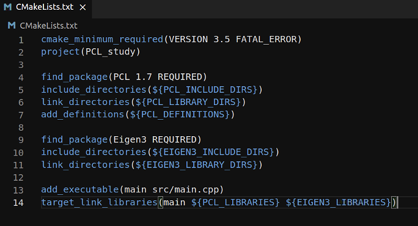Place cursor in cmake_minimum_required command
This screenshot has width=418, height=226.
point(102,40)
